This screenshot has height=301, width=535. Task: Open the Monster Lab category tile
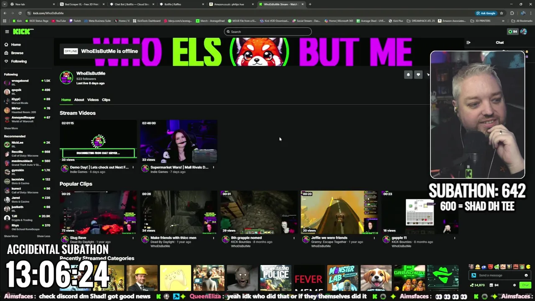tap(342, 278)
